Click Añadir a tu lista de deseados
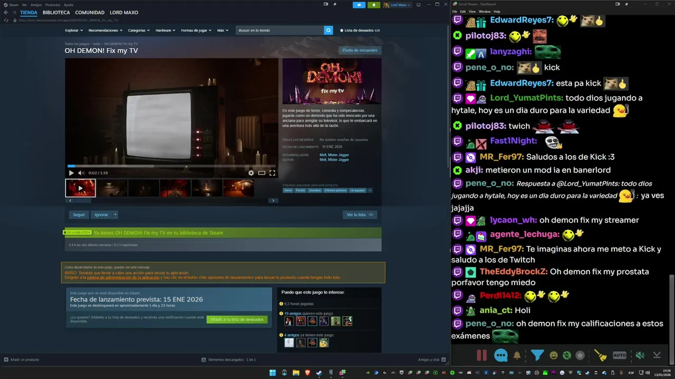675x379 pixels. [237, 320]
